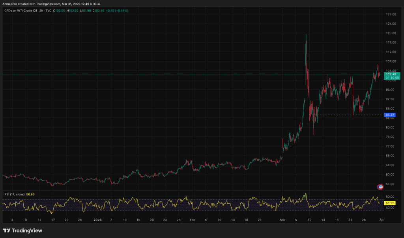Image resolution: width=404 pixels, height=238 pixels.
Task: Click the 128.00 price axis label
Action: (391, 14)
